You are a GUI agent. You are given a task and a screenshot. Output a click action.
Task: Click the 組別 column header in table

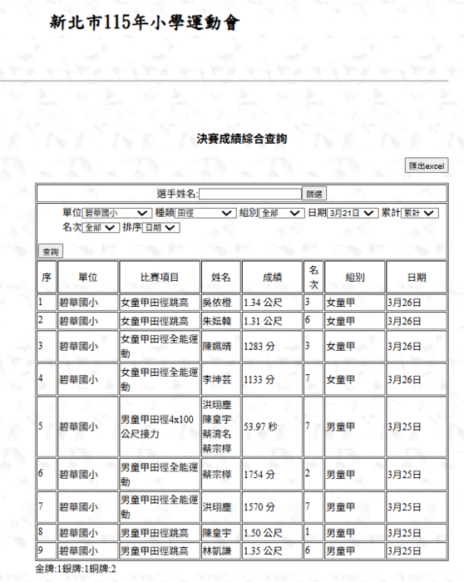pyautogui.click(x=355, y=277)
